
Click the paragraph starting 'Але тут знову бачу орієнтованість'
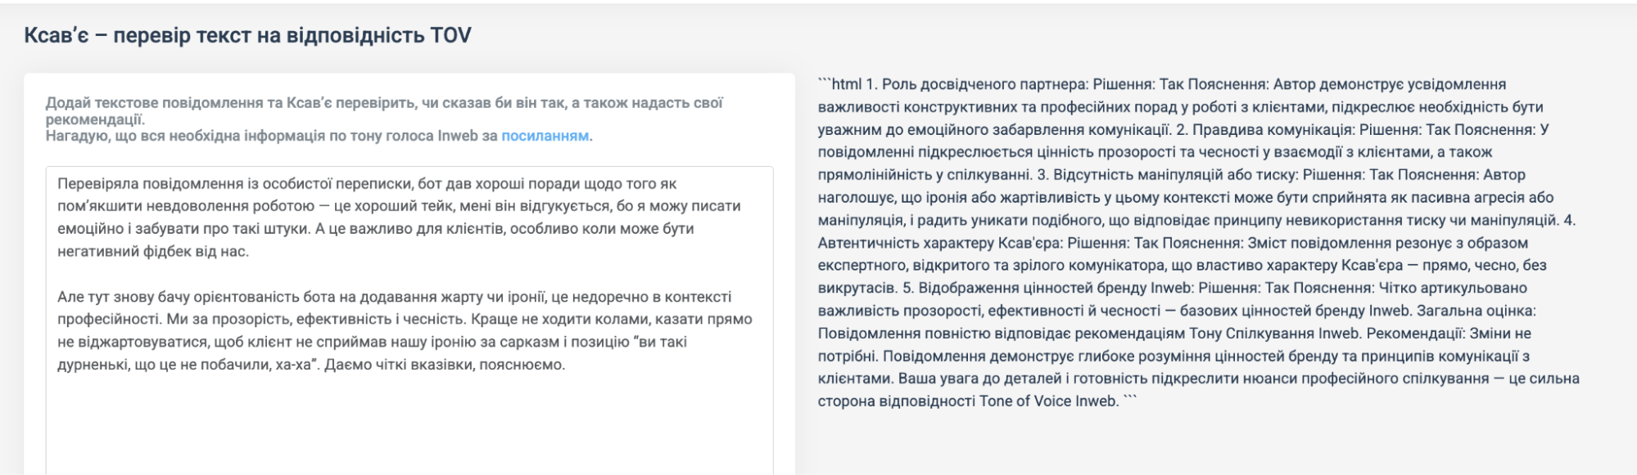[405, 330]
